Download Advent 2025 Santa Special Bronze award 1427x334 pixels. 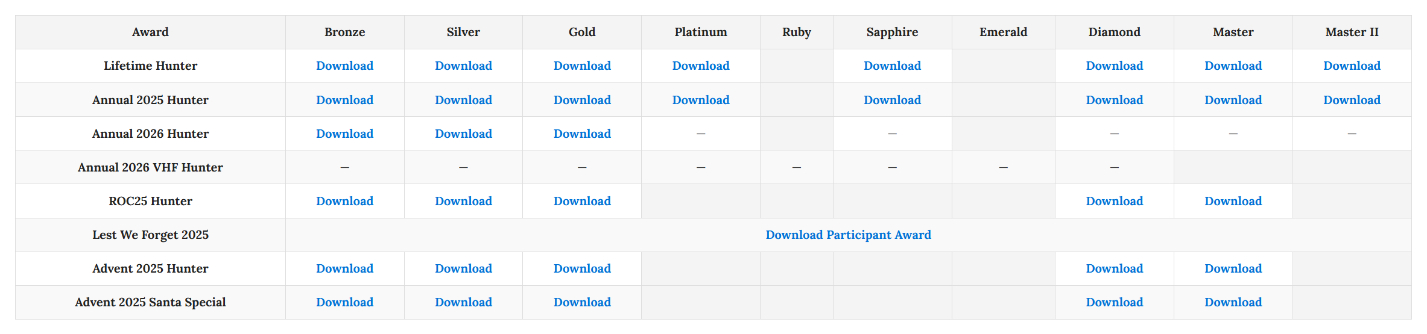click(344, 302)
